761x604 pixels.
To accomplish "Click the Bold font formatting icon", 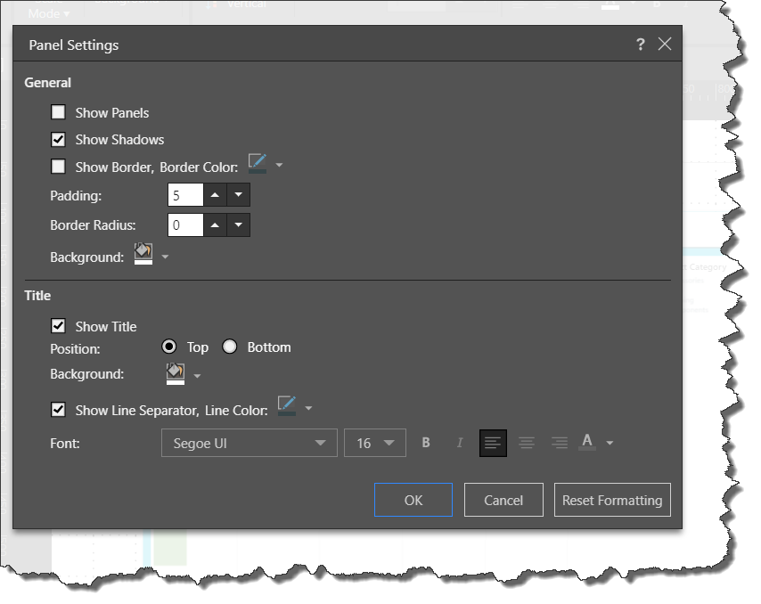I will point(426,443).
